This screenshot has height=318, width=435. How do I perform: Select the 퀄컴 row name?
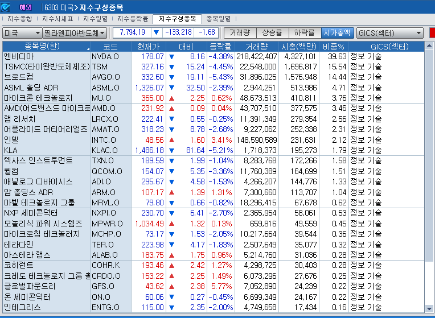(11, 171)
